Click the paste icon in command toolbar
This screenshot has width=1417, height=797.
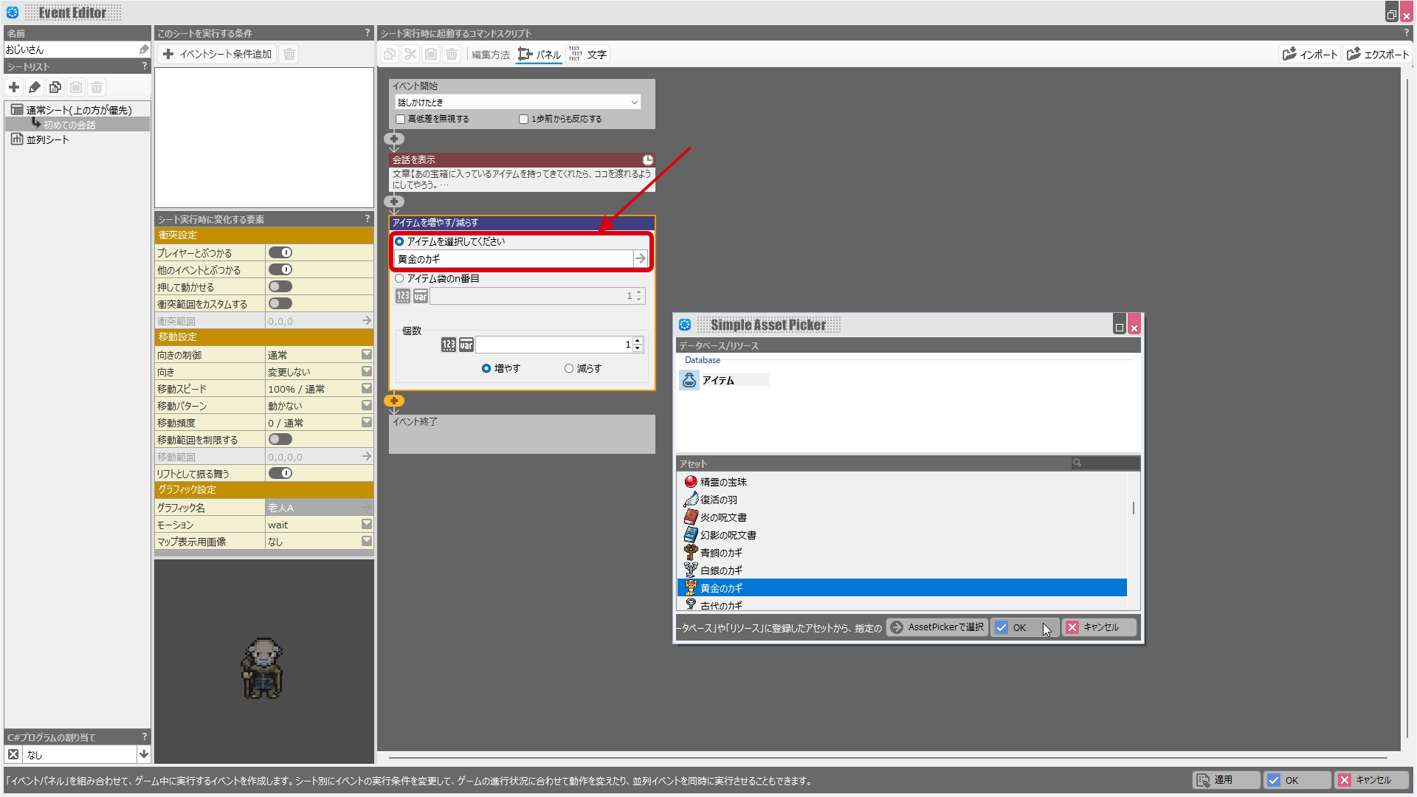[431, 54]
